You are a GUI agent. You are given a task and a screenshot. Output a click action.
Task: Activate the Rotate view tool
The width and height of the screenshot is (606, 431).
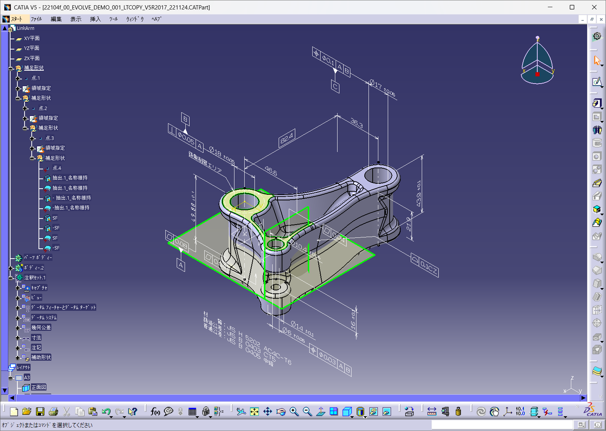point(281,411)
